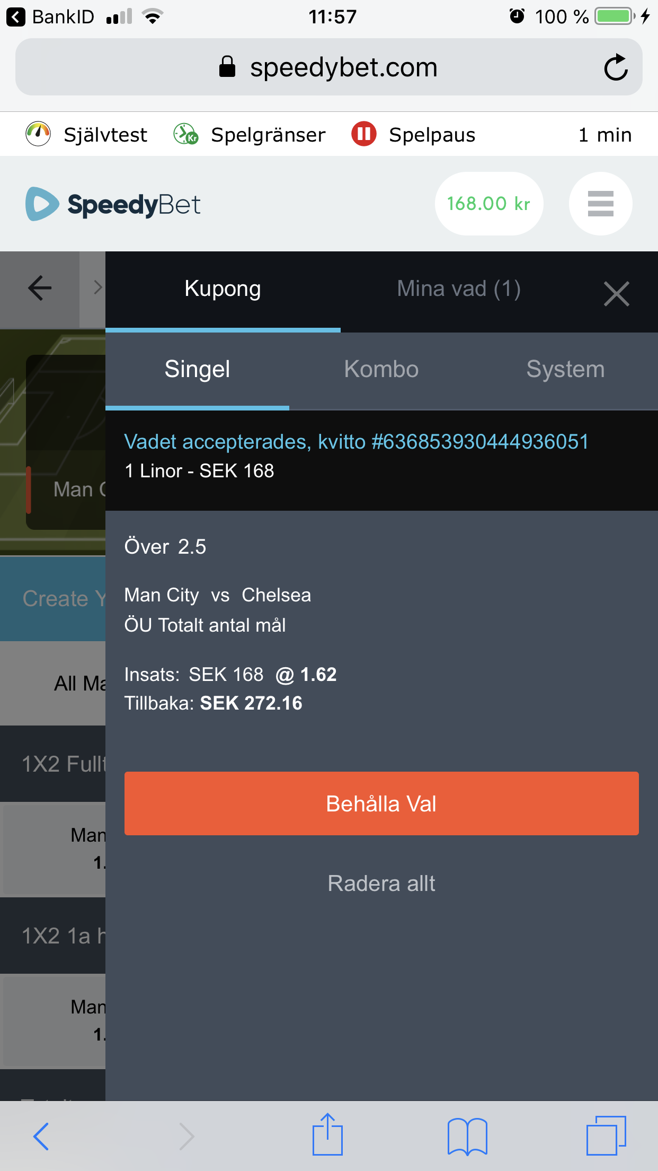Open Safari share sheet icon
This screenshot has width=658, height=1171.
tap(327, 1135)
